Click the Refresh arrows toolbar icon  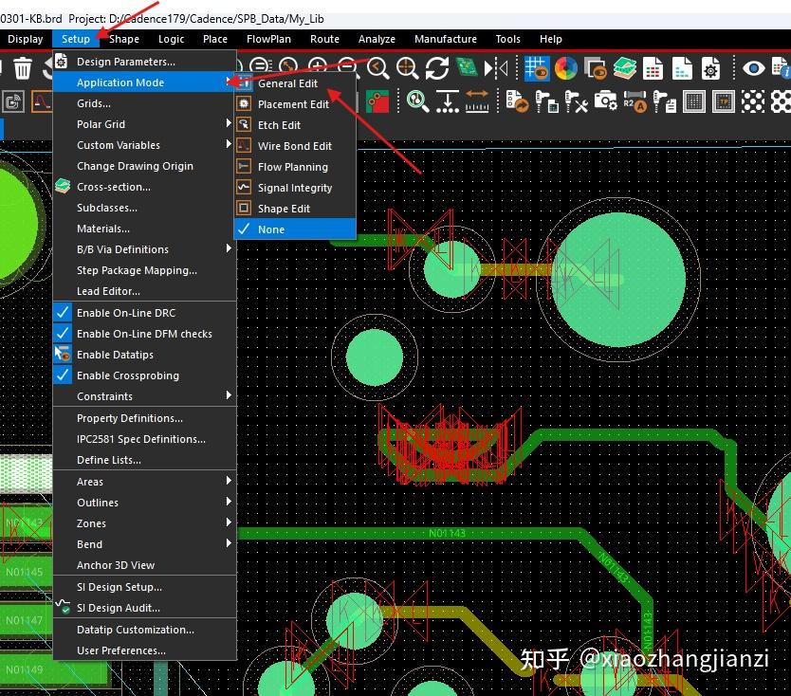[x=437, y=68]
